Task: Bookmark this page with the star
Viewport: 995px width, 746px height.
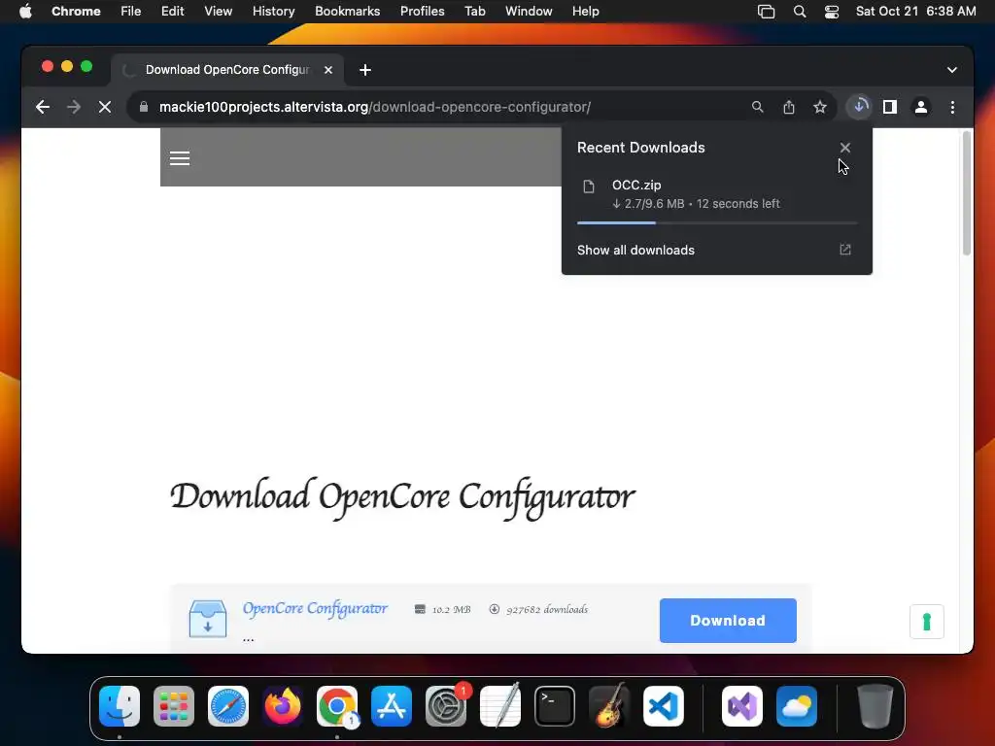Action: click(x=820, y=107)
